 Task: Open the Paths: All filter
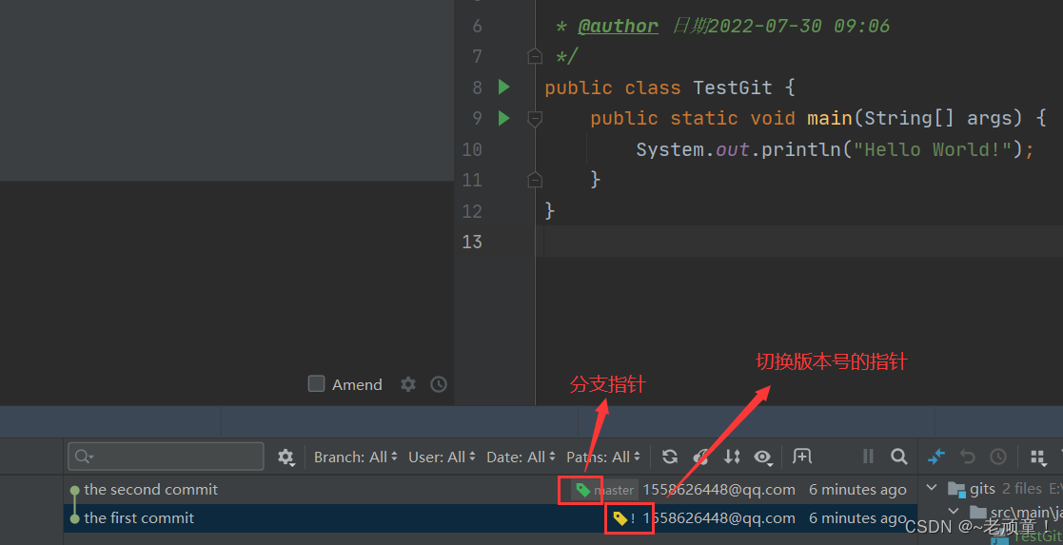pos(603,457)
